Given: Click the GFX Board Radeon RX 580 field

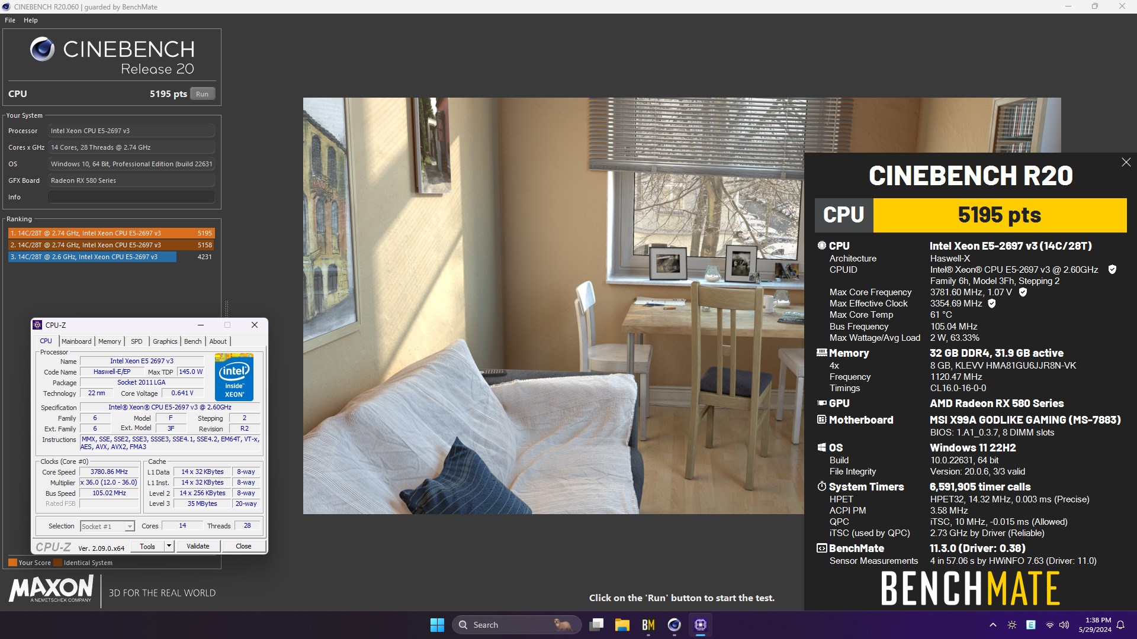Looking at the screenshot, I should coord(131,180).
